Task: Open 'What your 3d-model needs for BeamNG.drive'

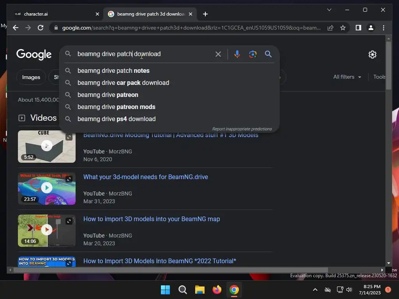Action: click(x=146, y=177)
